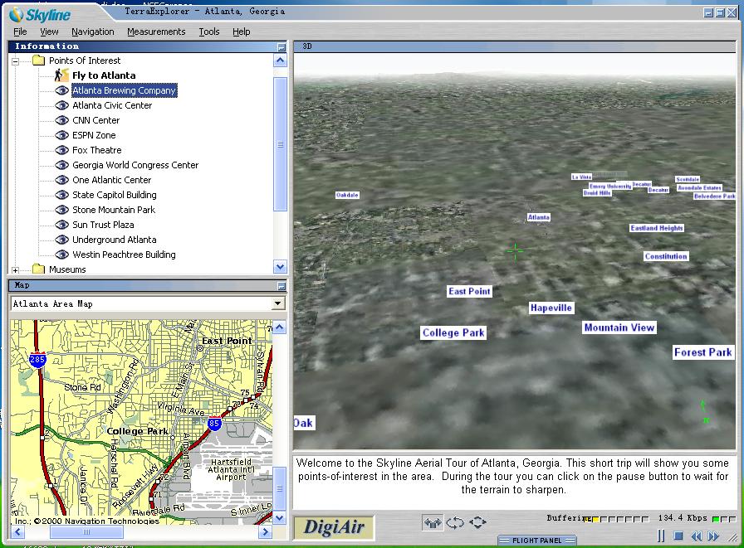Toggle the eye icon for One Atlantic Center
Viewport: 744px width, 548px height.
coord(61,180)
